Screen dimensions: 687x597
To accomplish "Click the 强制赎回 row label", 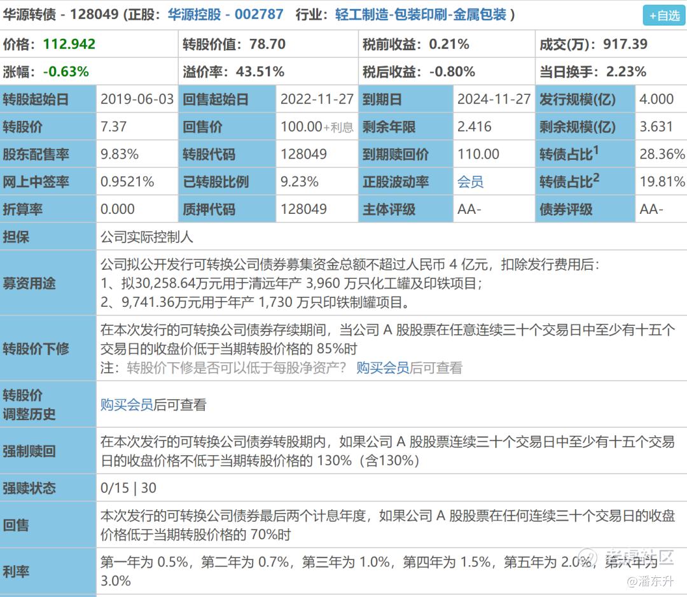I will click(48, 451).
